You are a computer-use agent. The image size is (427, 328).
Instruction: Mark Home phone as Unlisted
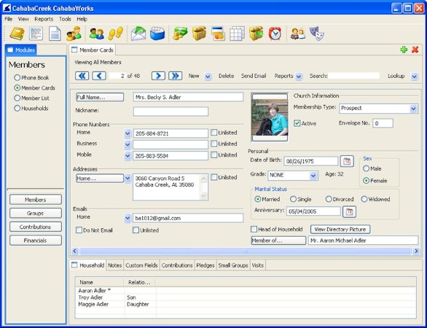point(214,133)
